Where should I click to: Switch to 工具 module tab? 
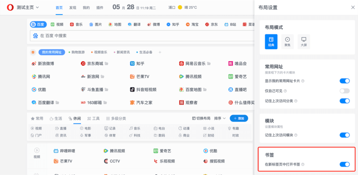click(93, 118)
